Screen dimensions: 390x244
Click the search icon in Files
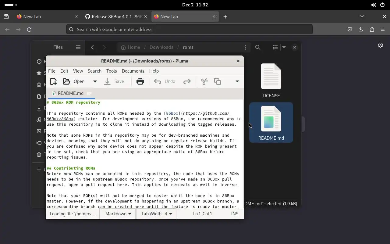click(x=258, y=47)
